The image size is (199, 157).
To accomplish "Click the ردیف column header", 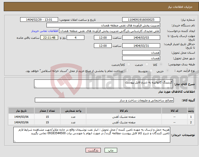I will click(x=191, y=111).
